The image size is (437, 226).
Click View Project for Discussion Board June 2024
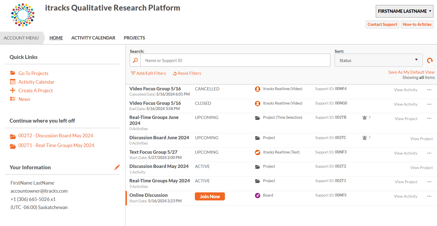421,139
